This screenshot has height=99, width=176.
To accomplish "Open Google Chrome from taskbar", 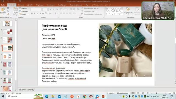I will pos(84,96).
